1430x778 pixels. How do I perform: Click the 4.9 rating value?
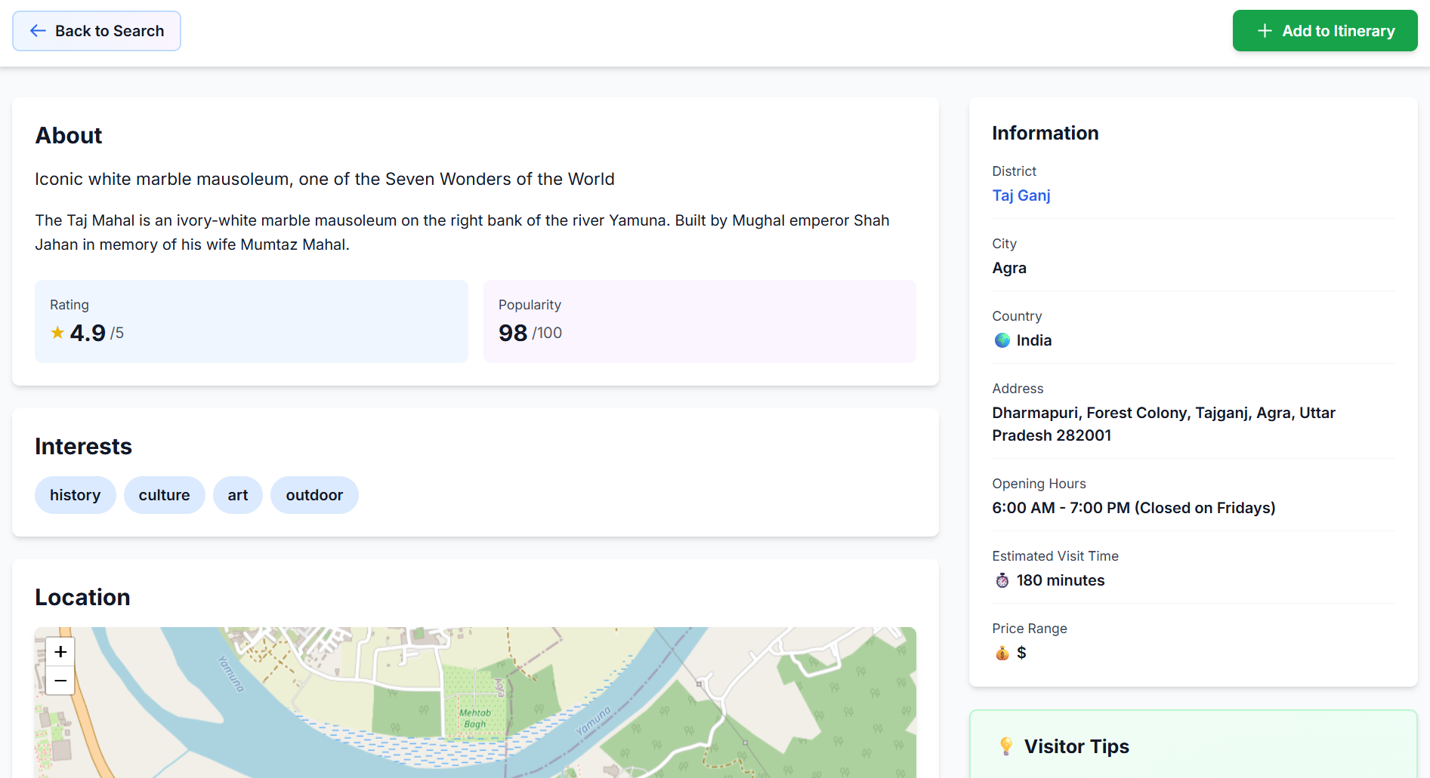[88, 333]
